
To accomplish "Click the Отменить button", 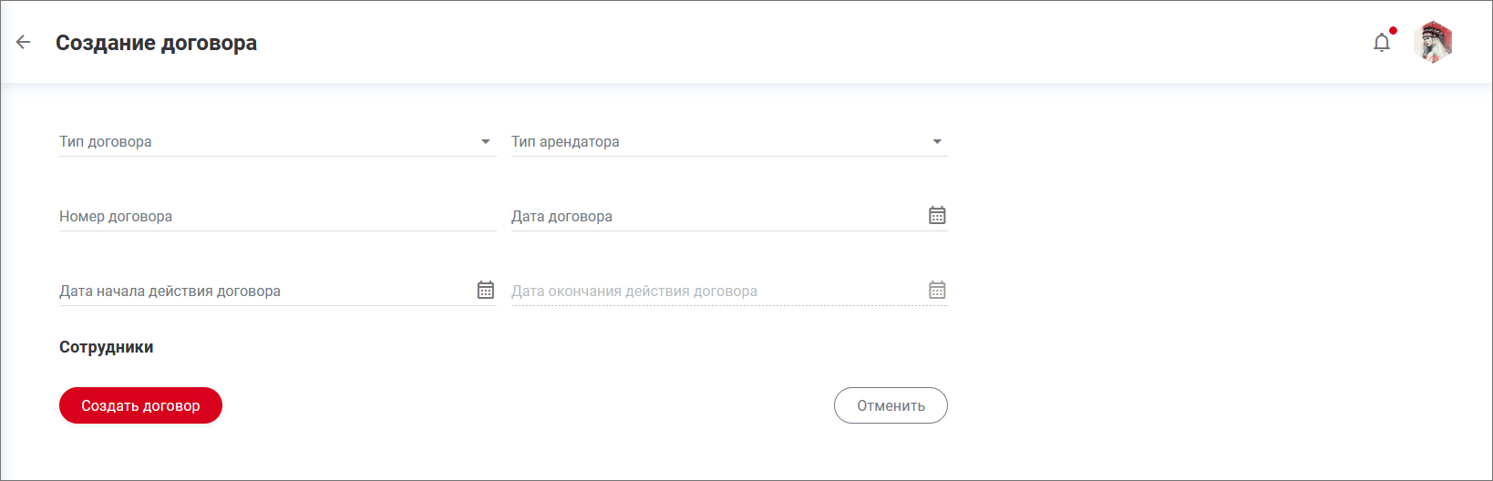I will coord(891,405).
